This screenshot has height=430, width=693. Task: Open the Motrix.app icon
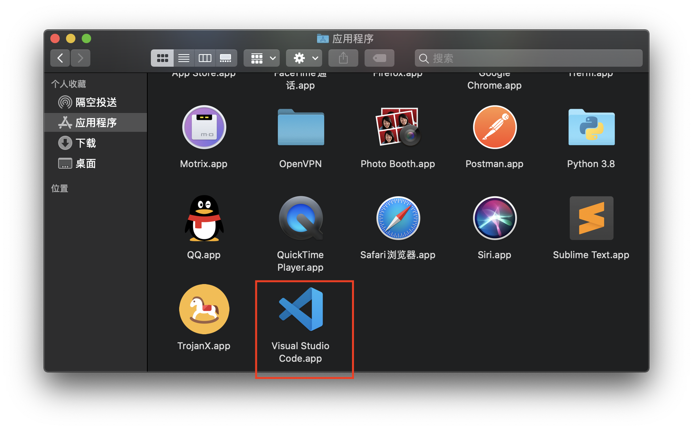tap(204, 127)
